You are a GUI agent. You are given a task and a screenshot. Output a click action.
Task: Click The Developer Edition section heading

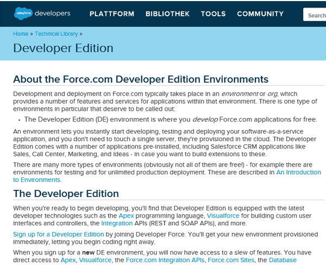pyautogui.click(x=66, y=194)
